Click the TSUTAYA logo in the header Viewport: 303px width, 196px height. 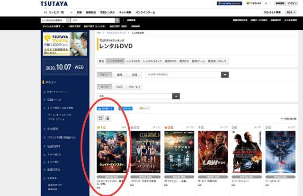pos(54,4)
